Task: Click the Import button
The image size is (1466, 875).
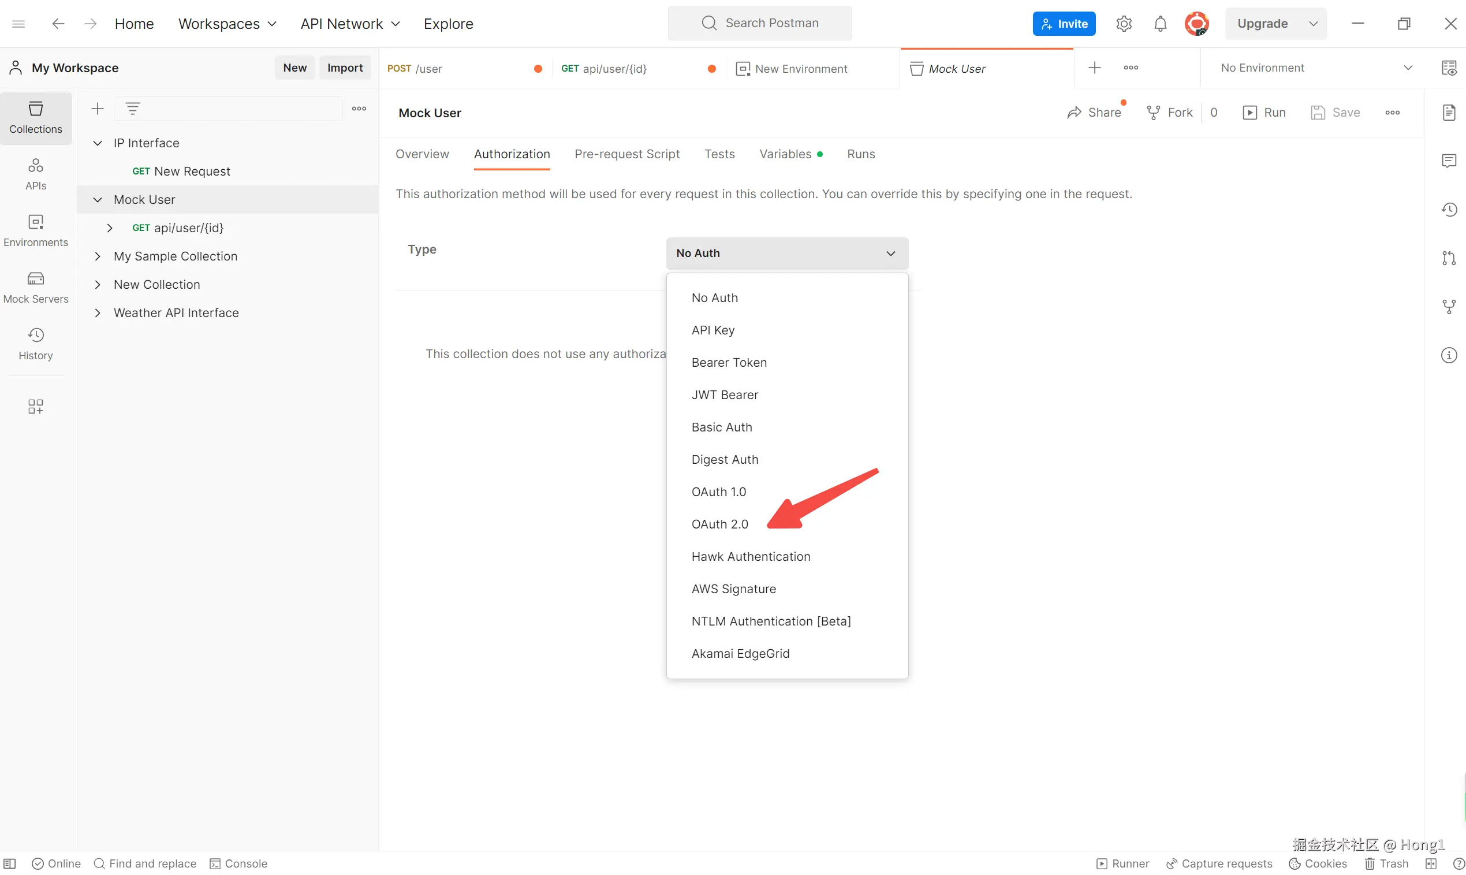Action: pos(345,68)
